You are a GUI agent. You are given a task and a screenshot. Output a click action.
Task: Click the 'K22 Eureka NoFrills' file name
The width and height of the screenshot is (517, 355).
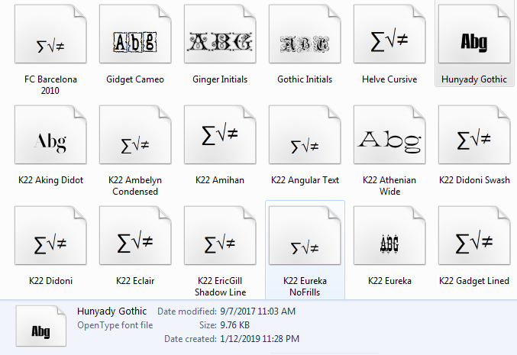[305, 286]
